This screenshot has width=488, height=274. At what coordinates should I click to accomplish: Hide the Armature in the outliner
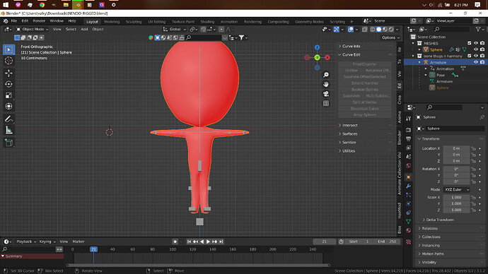coord(476,62)
